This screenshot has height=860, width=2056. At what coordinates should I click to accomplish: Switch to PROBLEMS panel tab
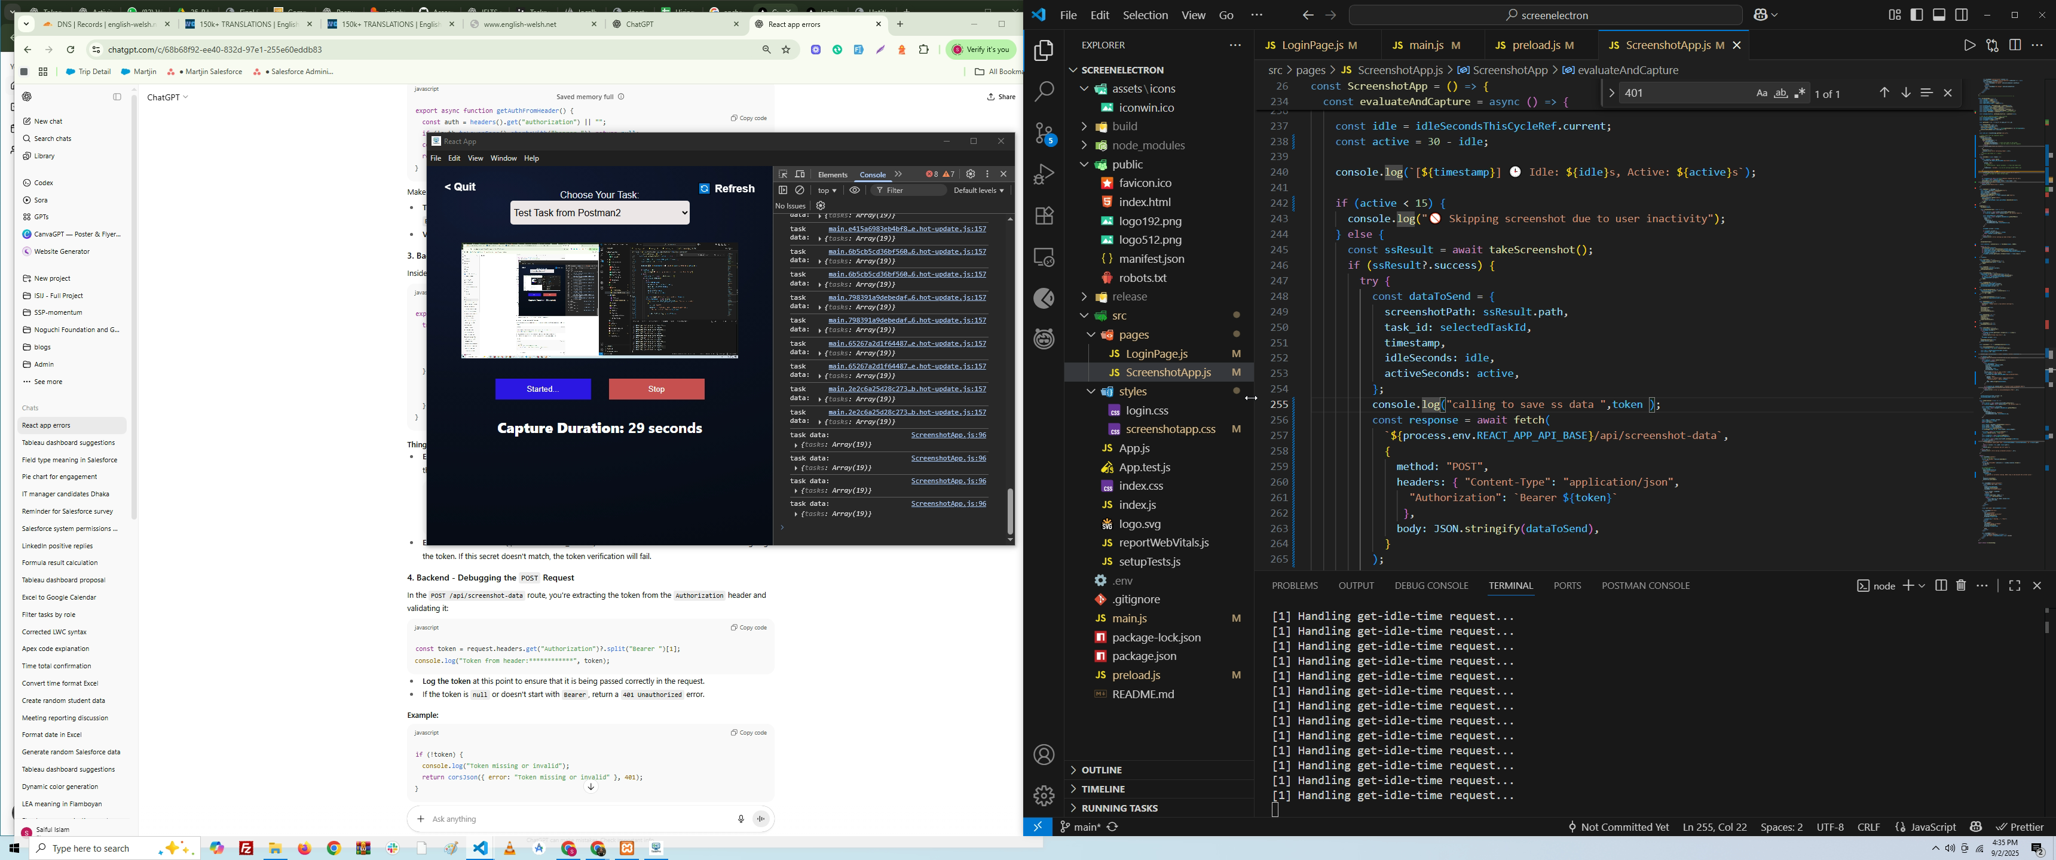tap(1295, 585)
